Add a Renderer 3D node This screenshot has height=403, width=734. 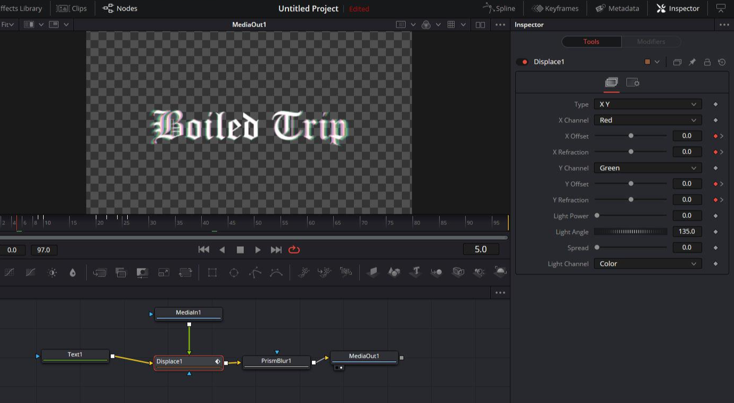[x=500, y=272]
